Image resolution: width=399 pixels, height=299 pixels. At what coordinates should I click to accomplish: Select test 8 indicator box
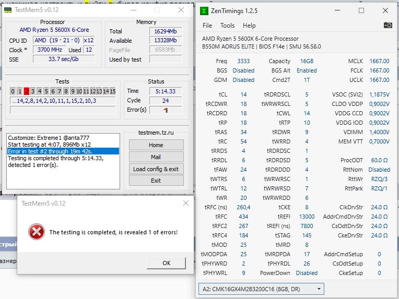pyautogui.click(x=66, y=91)
